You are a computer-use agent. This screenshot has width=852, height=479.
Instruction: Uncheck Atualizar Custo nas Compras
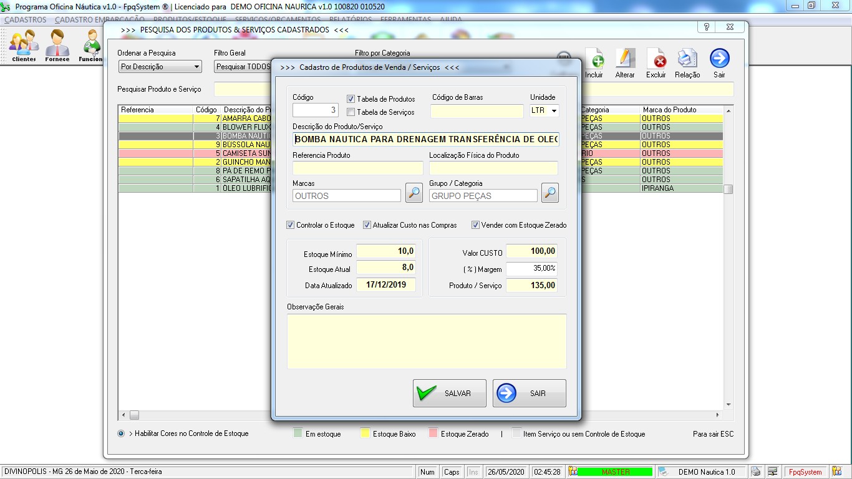point(367,225)
